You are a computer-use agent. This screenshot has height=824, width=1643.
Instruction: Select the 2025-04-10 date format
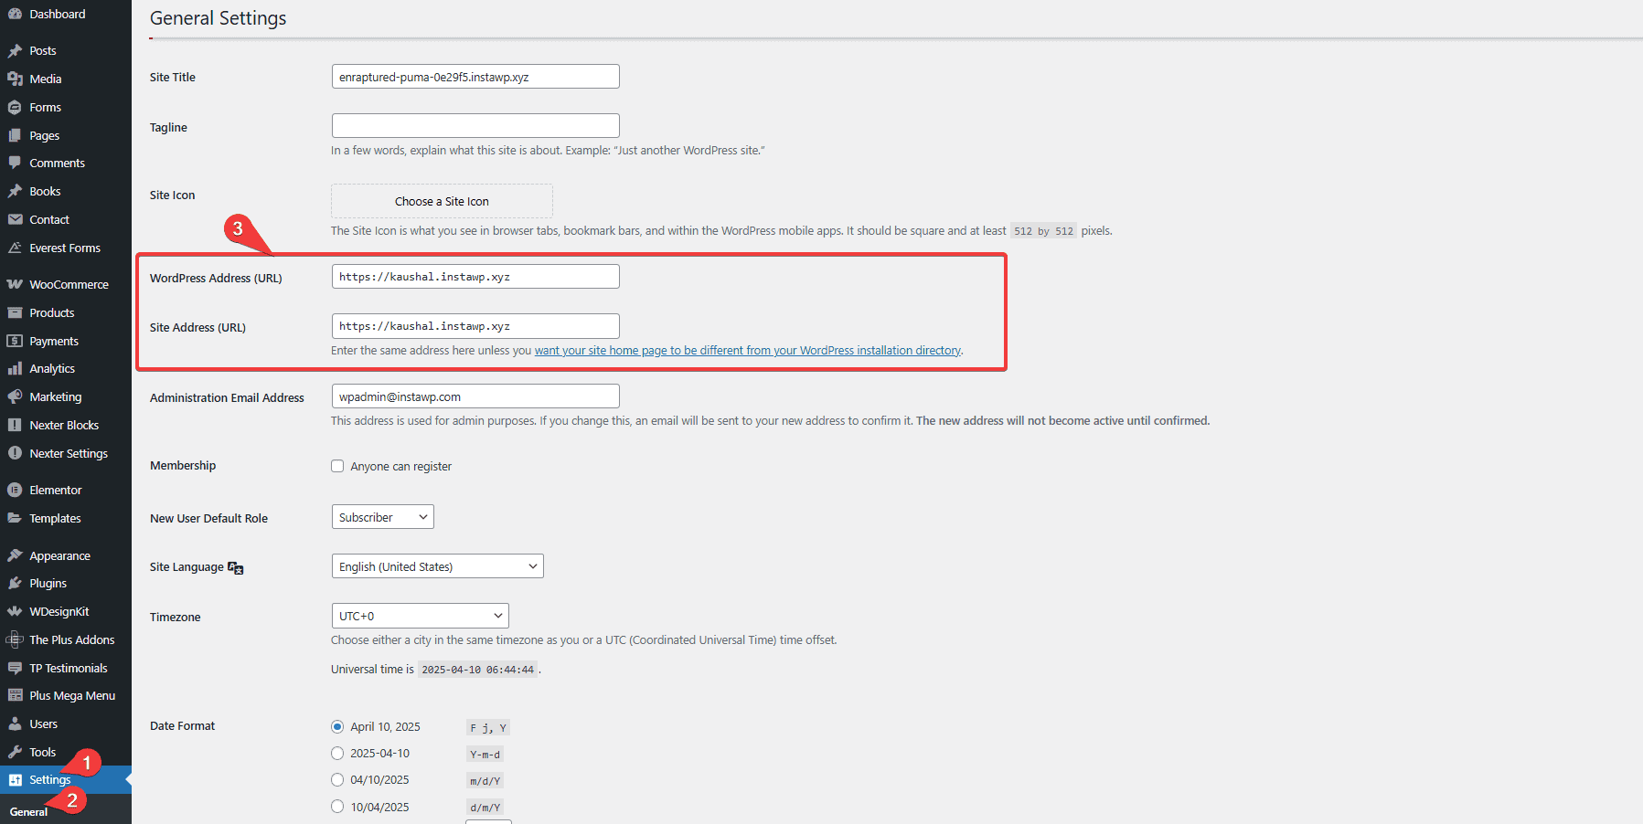click(337, 754)
